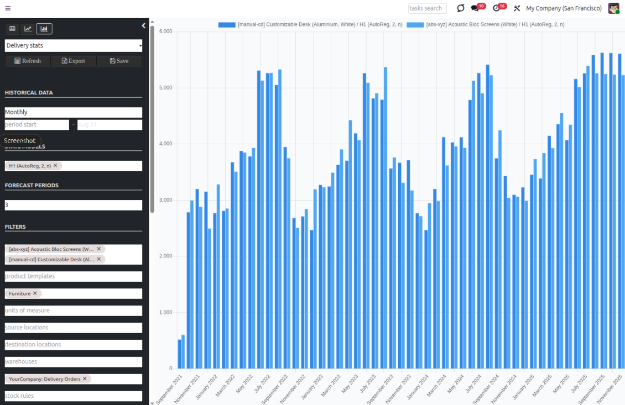The height and width of the screenshot is (405, 625).
Task: Switch to table view
Action: pos(12,29)
